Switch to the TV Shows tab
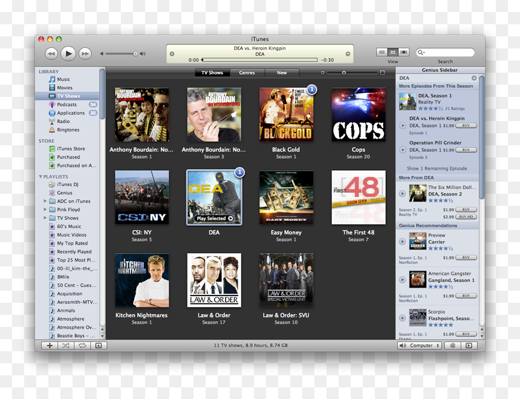 coord(212,73)
